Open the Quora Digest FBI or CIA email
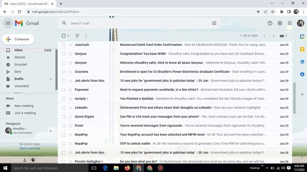The image size is (307, 172). pyautogui.click(x=175, y=117)
